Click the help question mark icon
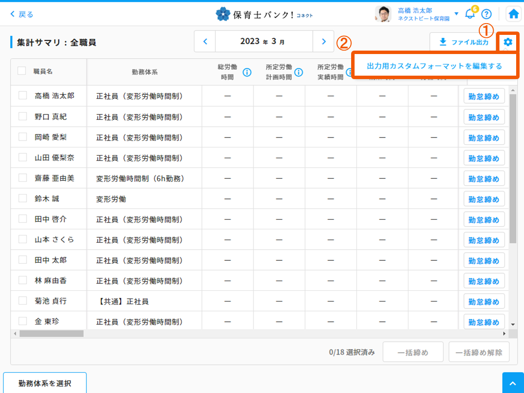 click(486, 14)
